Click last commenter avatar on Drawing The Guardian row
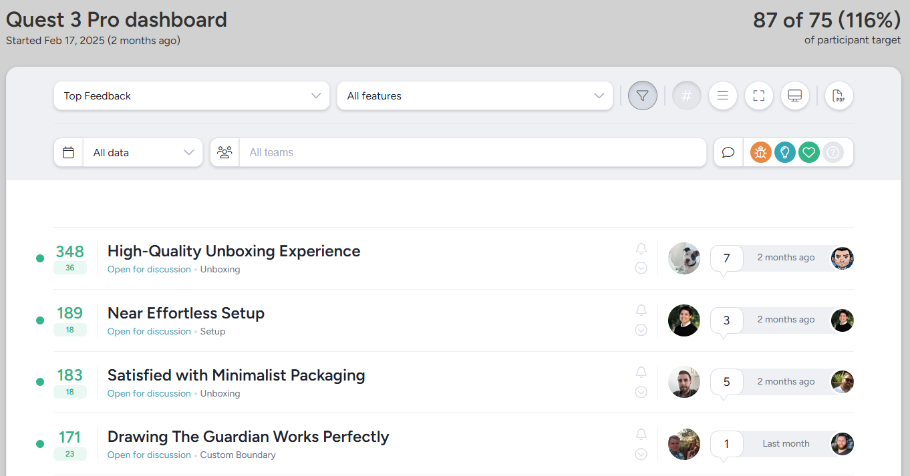 (x=842, y=444)
